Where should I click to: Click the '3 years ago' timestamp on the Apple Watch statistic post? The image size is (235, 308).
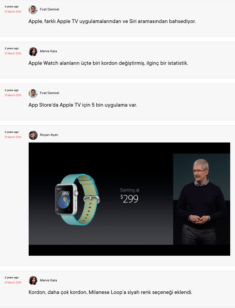point(12,48)
